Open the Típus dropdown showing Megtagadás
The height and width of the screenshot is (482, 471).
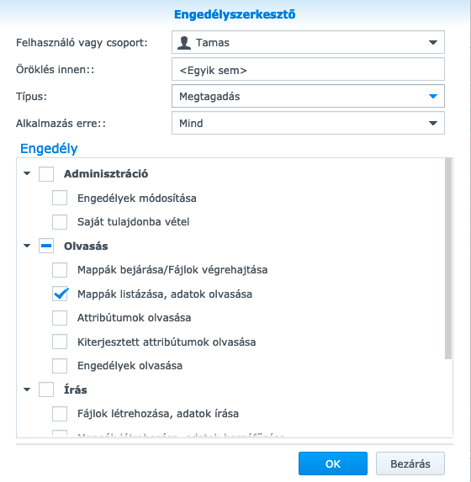click(x=308, y=96)
